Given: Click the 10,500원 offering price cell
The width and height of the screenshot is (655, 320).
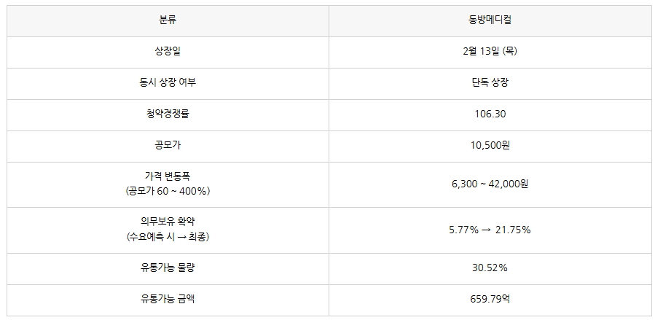Looking at the screenshot, I should click(x=490, y=147).
